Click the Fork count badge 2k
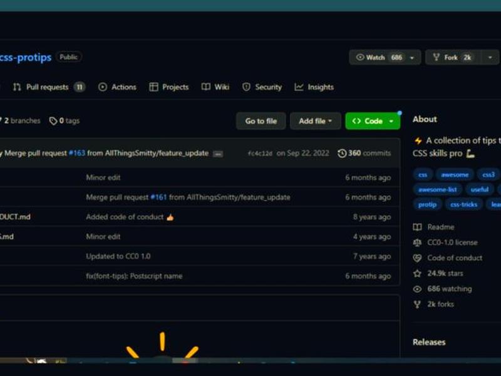The height and width of the screenshot is (376, 501). coord(467,58)
